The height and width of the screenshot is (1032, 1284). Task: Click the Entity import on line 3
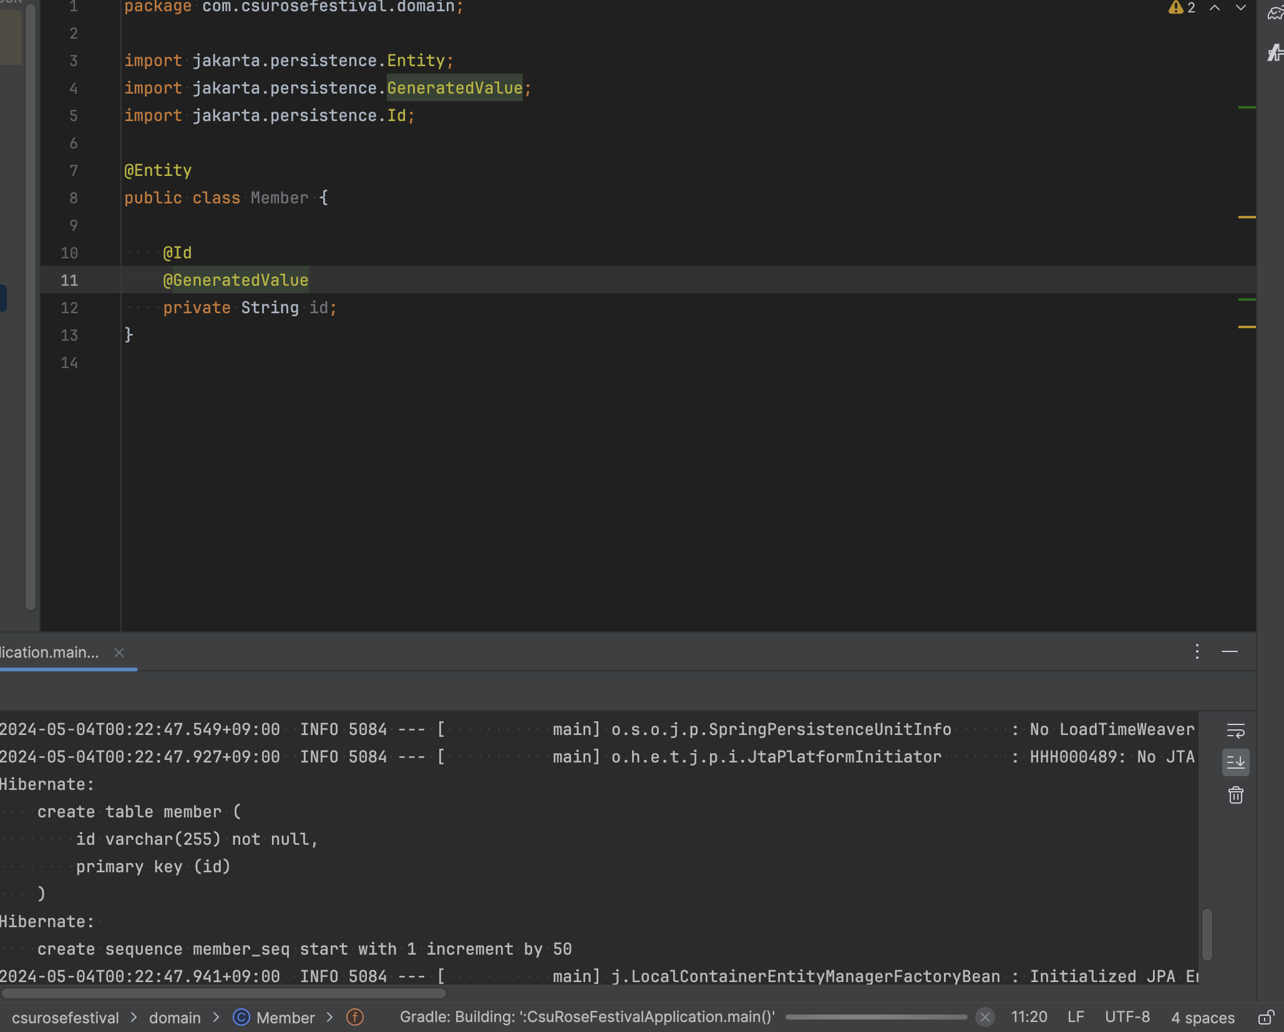point(416,61)
